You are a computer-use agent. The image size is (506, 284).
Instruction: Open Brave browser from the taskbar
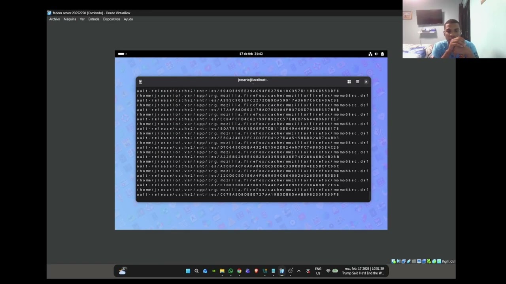click(256, 271)
